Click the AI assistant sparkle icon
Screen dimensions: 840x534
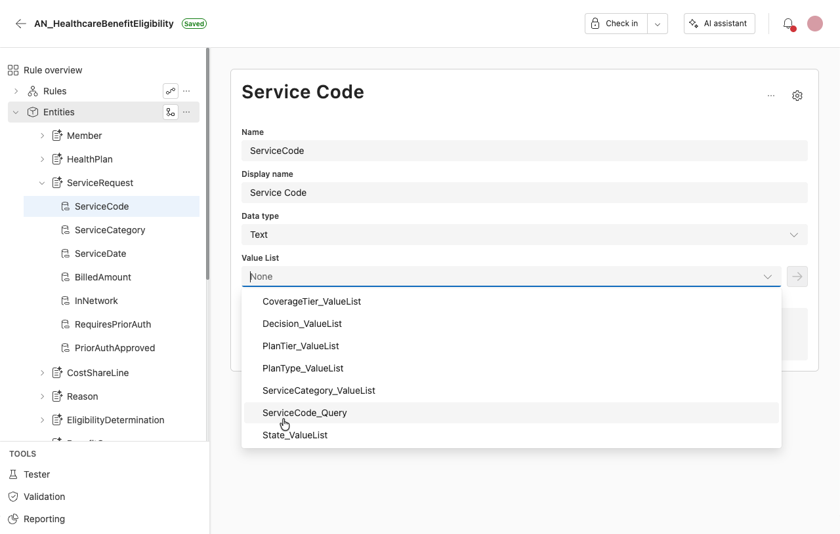[694, 24]
